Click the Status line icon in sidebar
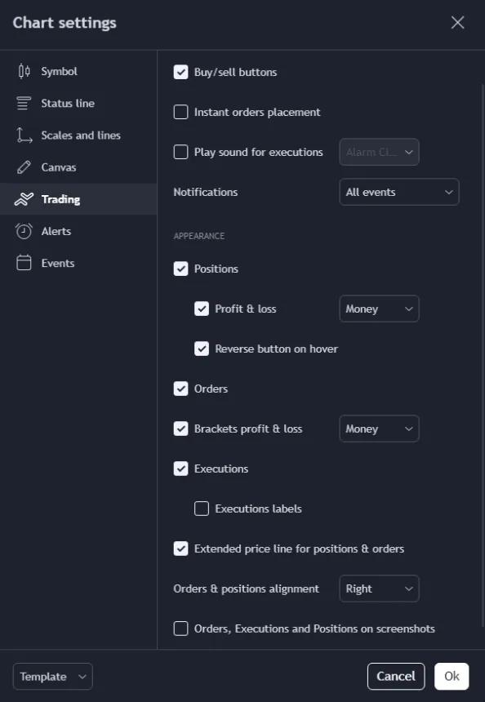Screen dimensions: 485x702 24,104
